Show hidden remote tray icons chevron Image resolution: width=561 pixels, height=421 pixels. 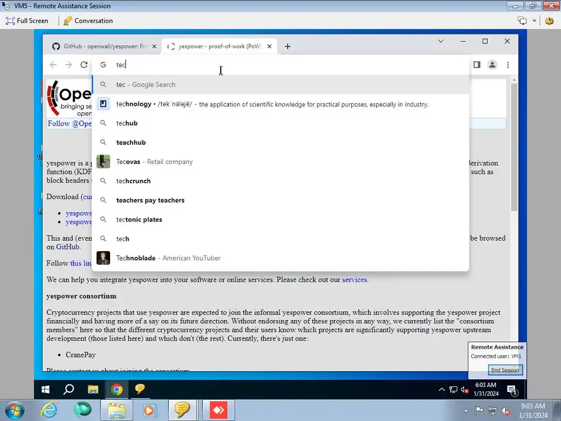click(x=442, y=390)
